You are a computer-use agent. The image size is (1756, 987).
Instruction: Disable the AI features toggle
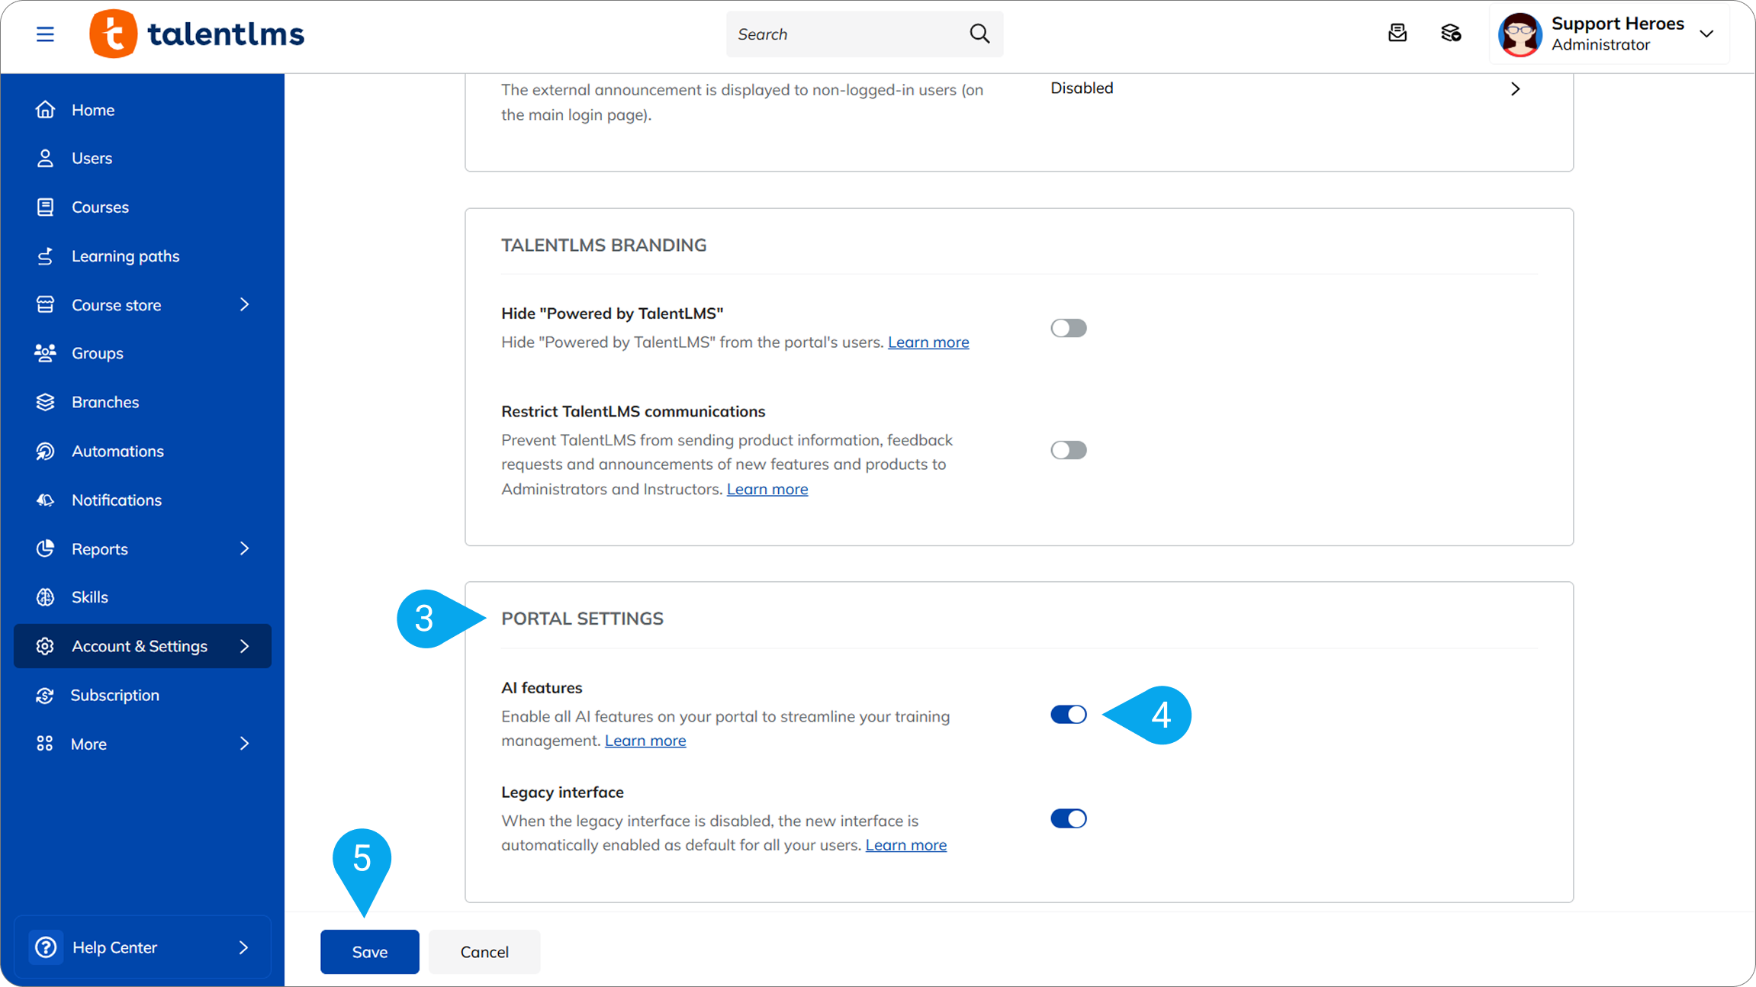[1068, 715]
